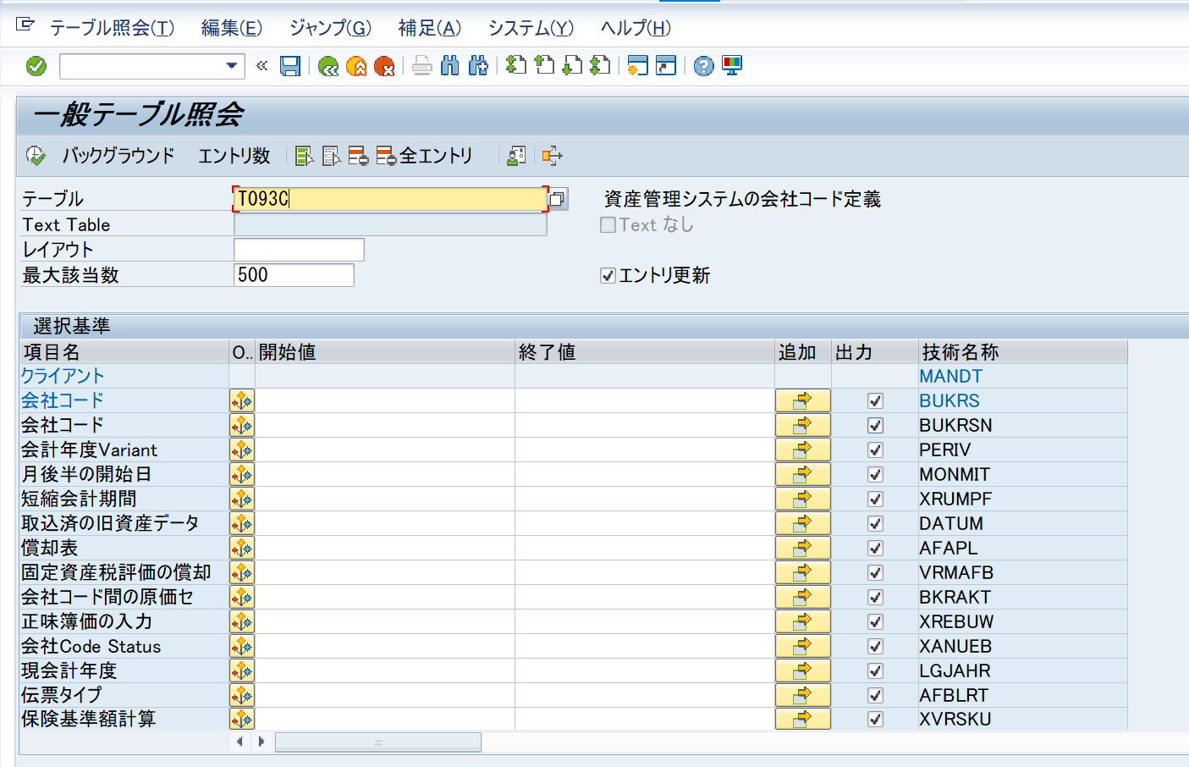
Task: Click the 開始値 cell for 短縮会計期間
Action: tap(385, 499)
